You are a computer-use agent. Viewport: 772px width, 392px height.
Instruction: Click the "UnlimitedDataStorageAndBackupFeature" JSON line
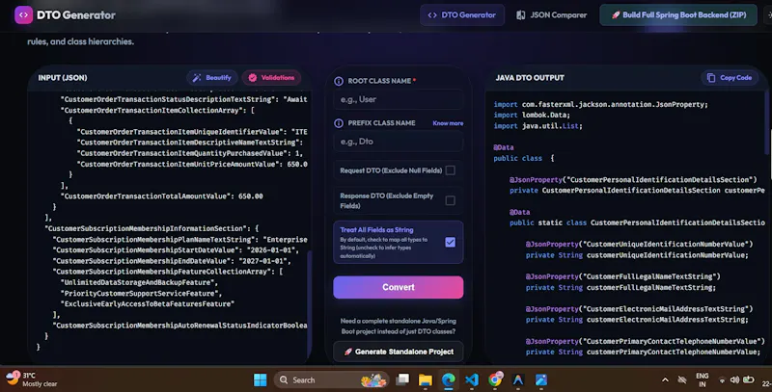pos(139,282)
